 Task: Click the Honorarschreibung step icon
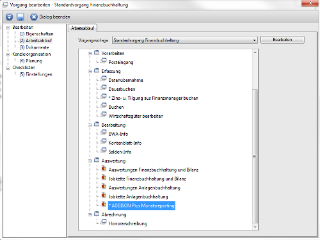click(104, 223)
